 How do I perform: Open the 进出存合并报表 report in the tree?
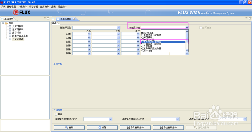[x=20, y=36]
